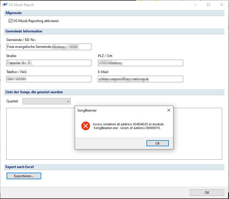229x199 pixels.
Task: Close the SongBeamer error dialog with X
Action: click(x=169, y=110)
